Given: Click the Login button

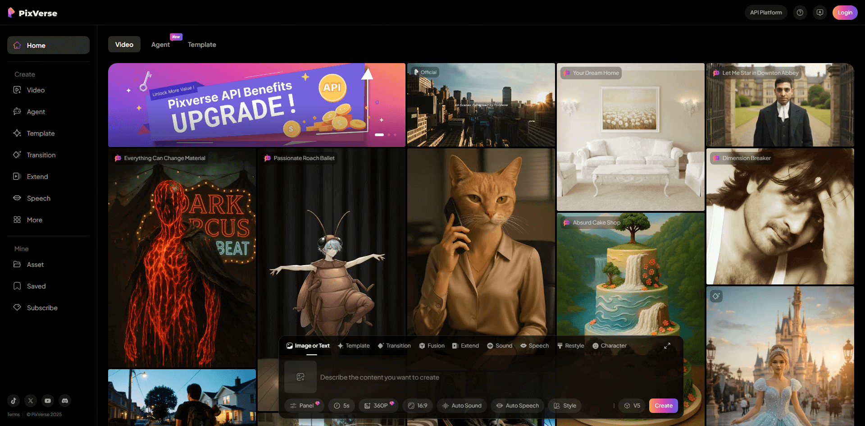Looking at the screenshot, I should tap(845, 13).
